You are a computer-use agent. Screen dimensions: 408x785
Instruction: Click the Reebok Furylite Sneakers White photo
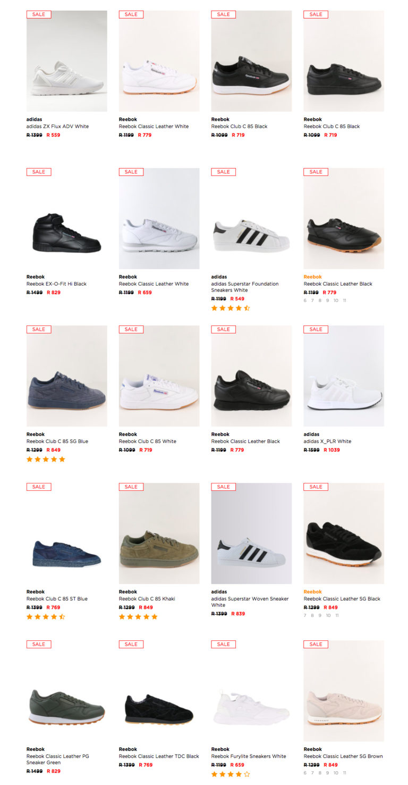click(x=251, y=691)
